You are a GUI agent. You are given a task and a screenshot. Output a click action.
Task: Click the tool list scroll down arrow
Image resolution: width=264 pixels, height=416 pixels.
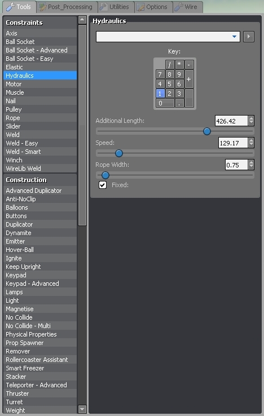[x=82, y=409]
